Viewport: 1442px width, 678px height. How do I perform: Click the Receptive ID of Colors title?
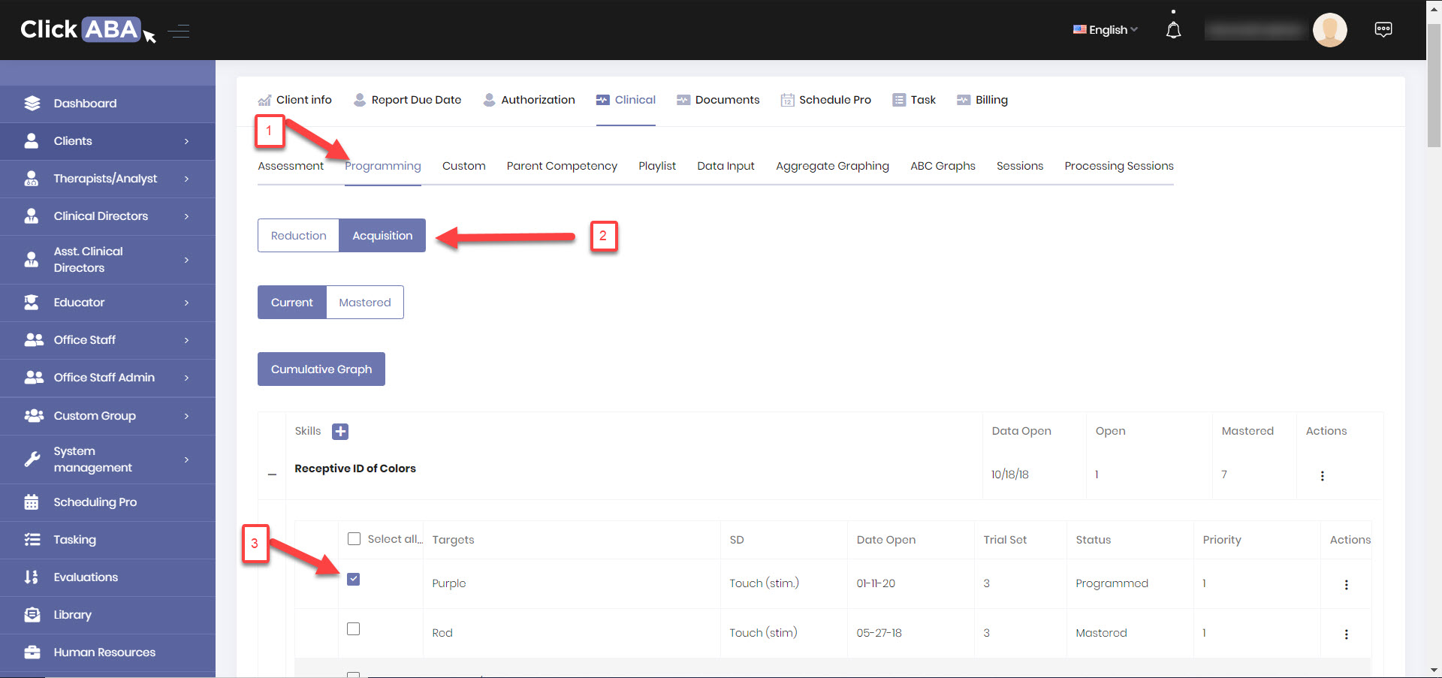[355, 469]
